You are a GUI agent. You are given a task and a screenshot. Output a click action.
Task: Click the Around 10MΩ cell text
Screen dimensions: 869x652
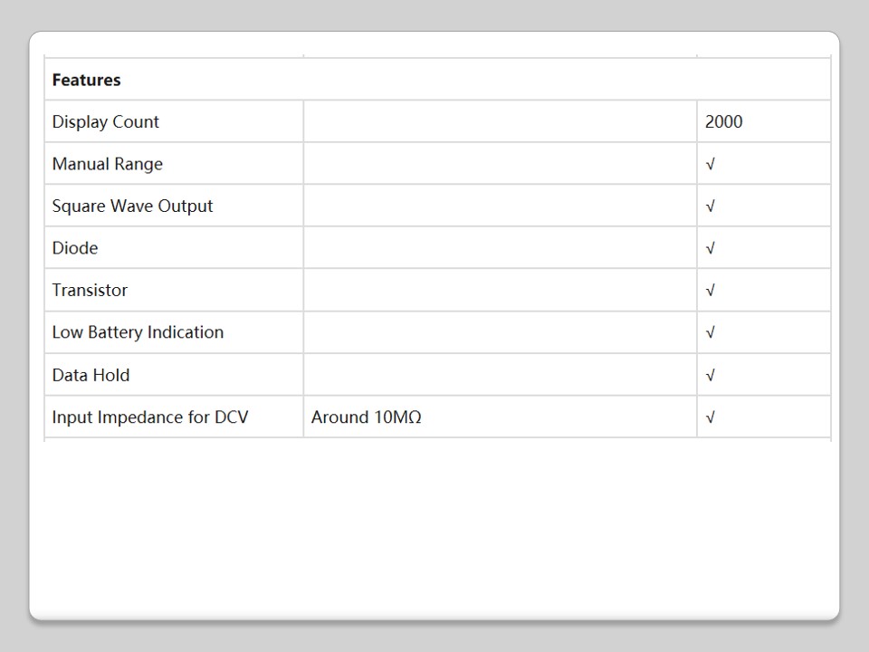point(366,417)
